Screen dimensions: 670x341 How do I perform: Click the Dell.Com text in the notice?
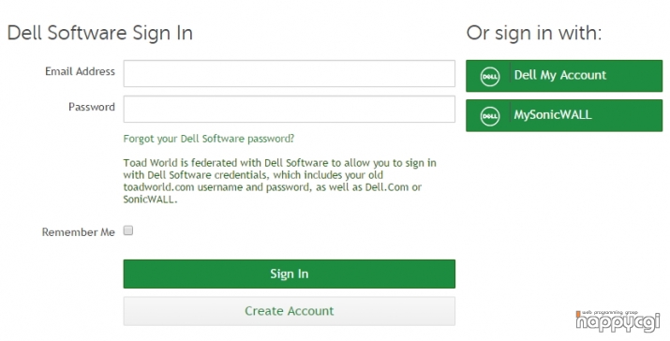(387, 187)
